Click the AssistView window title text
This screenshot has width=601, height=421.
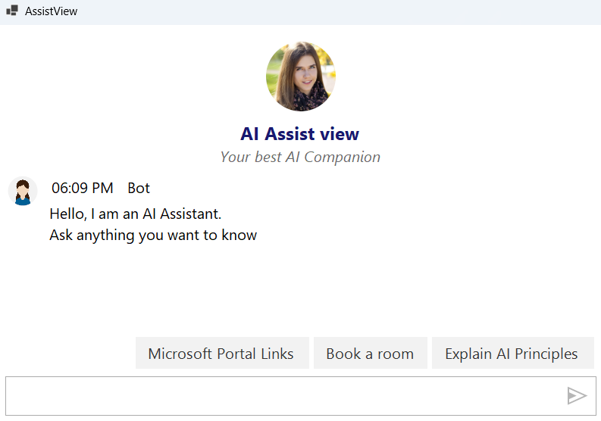tap(51, 11)
